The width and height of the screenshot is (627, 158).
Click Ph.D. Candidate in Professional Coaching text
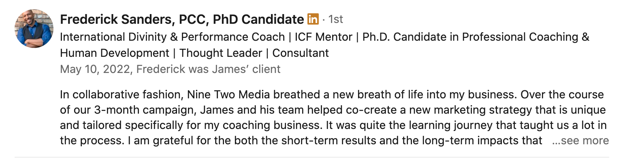pos(471,37)
